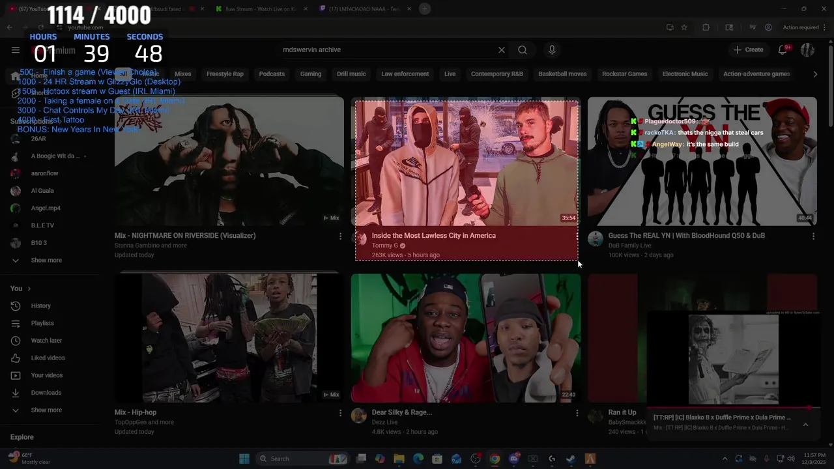Click the 'Action required' browser button
Viewport: 834px width, 469px height.
tap(801, 27)
